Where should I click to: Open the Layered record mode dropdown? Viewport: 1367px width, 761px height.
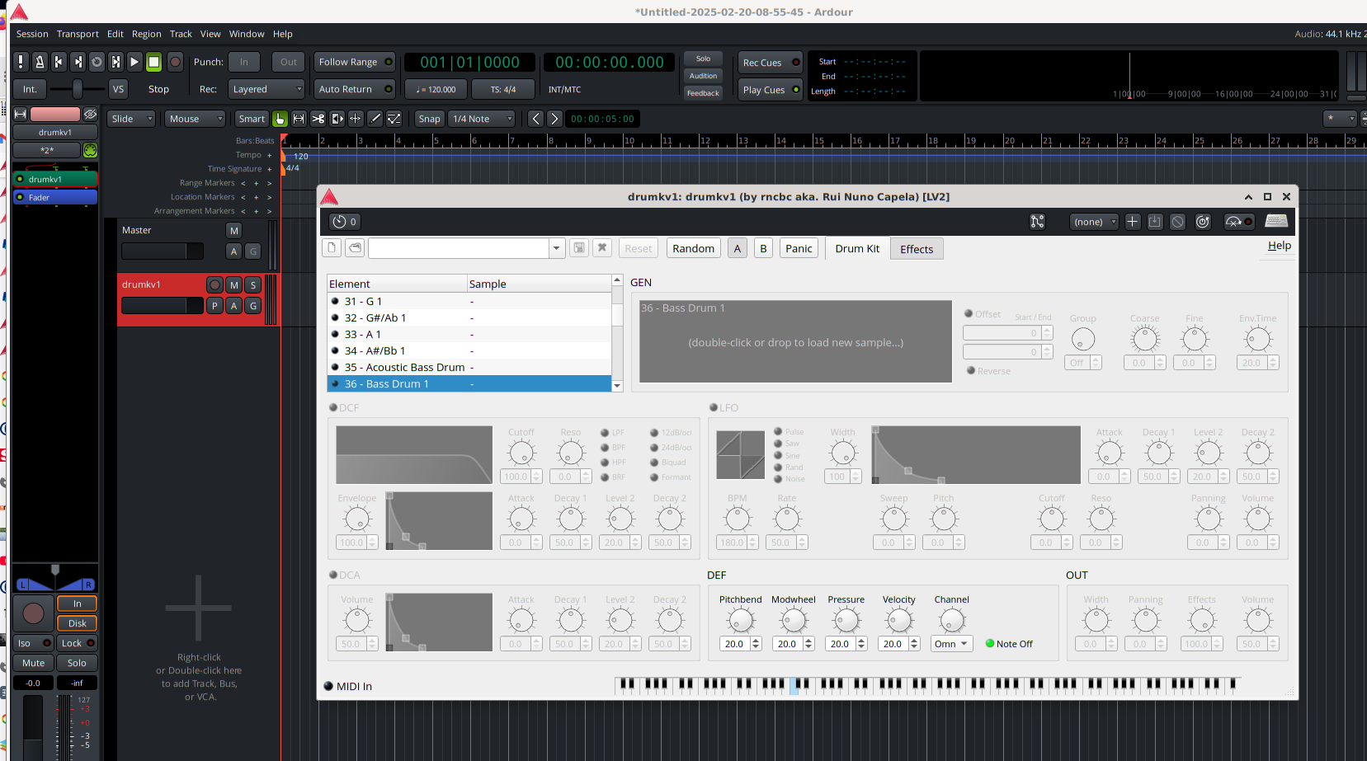[266, 89]
